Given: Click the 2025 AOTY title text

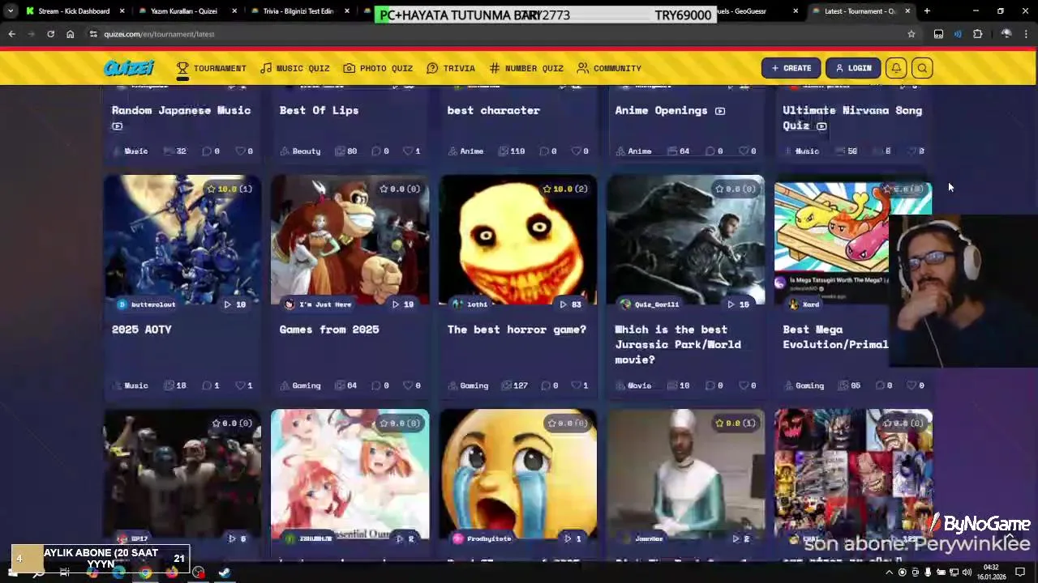Looking at the screenshot, I should 142,330.
